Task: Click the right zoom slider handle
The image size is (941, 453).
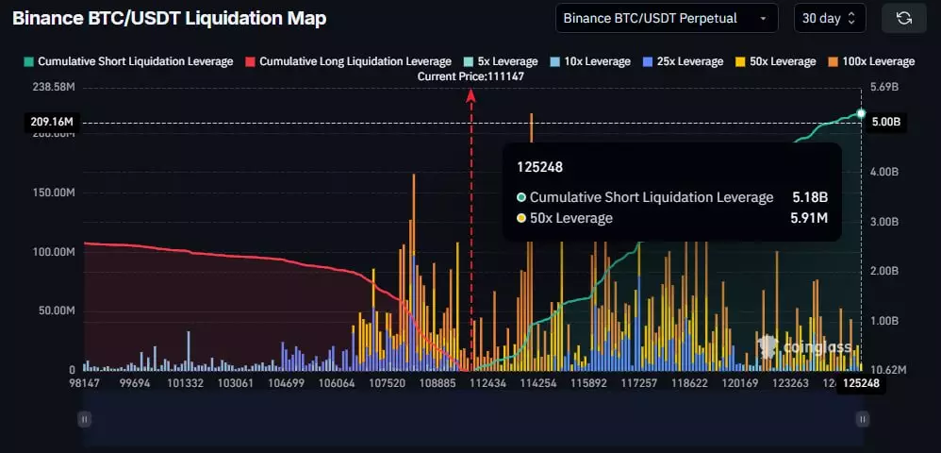Action: click(x=861, y=419)
